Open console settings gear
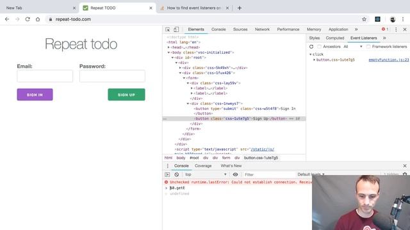 [405, 174]
